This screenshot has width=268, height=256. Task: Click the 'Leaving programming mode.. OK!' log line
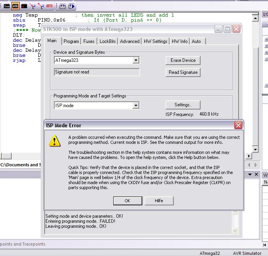[76, 226]
